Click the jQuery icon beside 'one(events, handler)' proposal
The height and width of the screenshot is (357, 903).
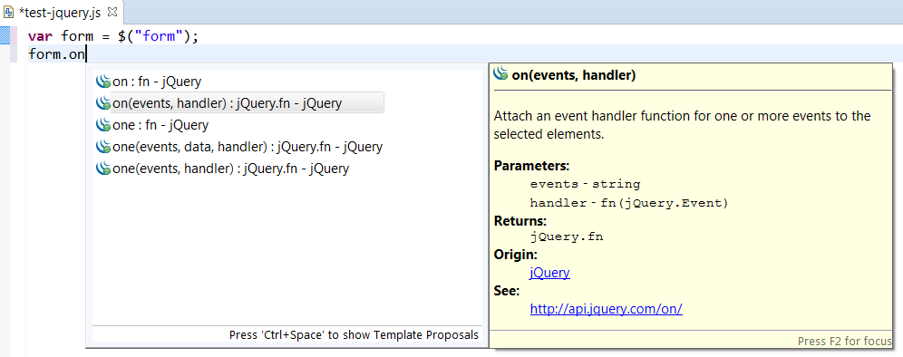coord(103,169)
